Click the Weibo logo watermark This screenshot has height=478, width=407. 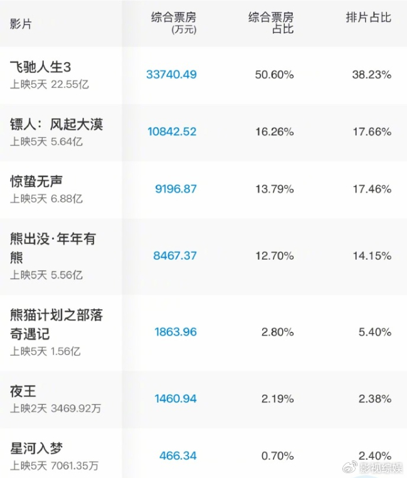point(348,467)
